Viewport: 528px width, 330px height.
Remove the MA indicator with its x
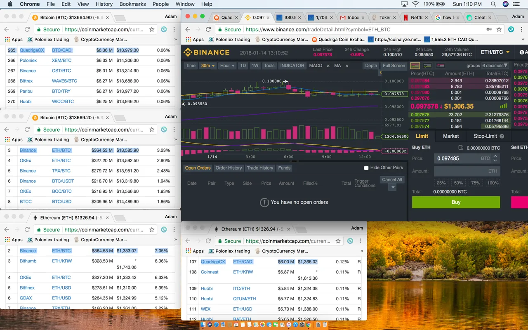coord(346,66)
